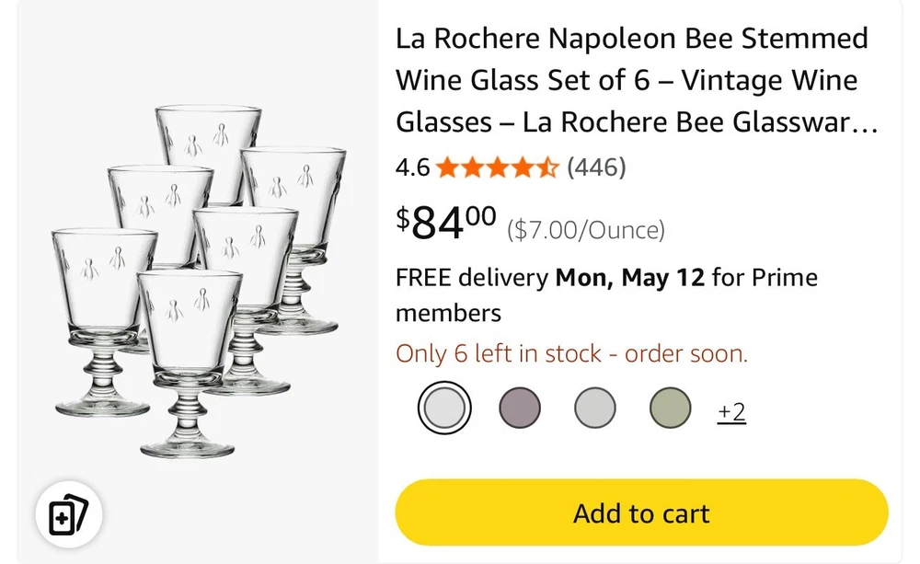Click the FREE delivery text
This screenshot has width=920, height=564.
(x=471, y=278)
